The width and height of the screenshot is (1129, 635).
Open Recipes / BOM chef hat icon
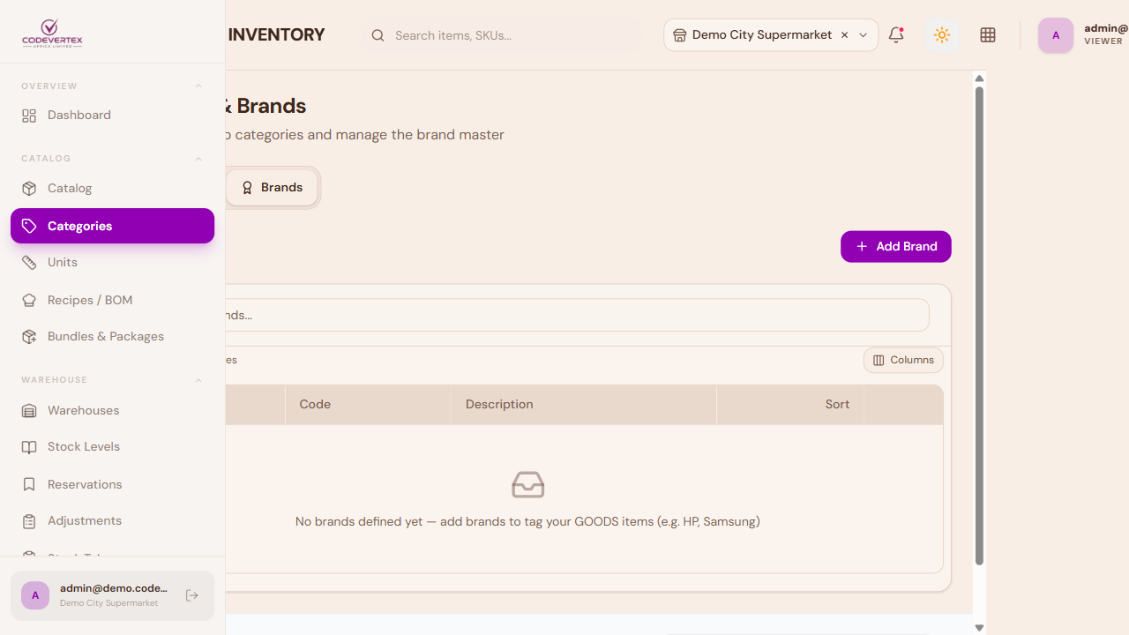click(29, 300)
